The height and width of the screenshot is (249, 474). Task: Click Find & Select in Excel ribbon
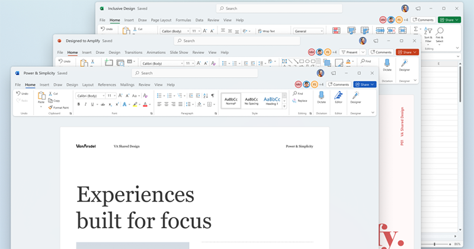click(440, 35)
